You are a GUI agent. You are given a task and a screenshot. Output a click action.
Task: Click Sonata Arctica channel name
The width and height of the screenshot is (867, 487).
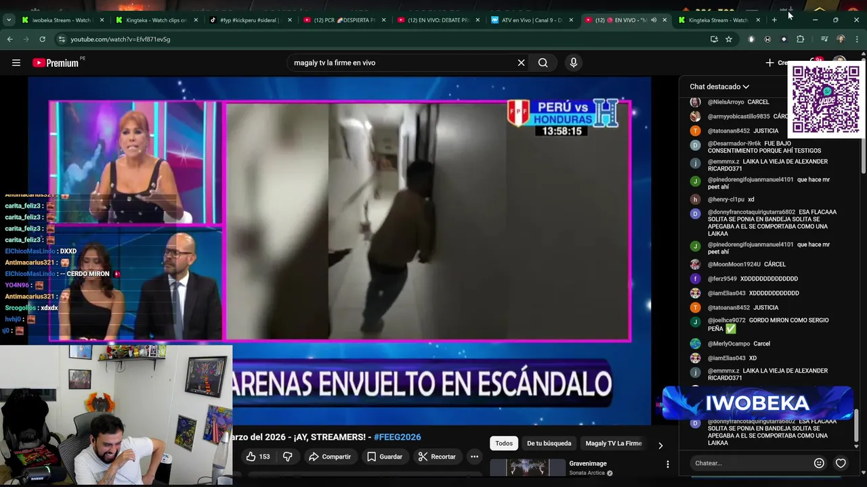[587, 473]
